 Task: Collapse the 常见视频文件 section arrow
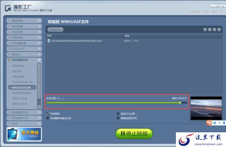click(39, 60)
